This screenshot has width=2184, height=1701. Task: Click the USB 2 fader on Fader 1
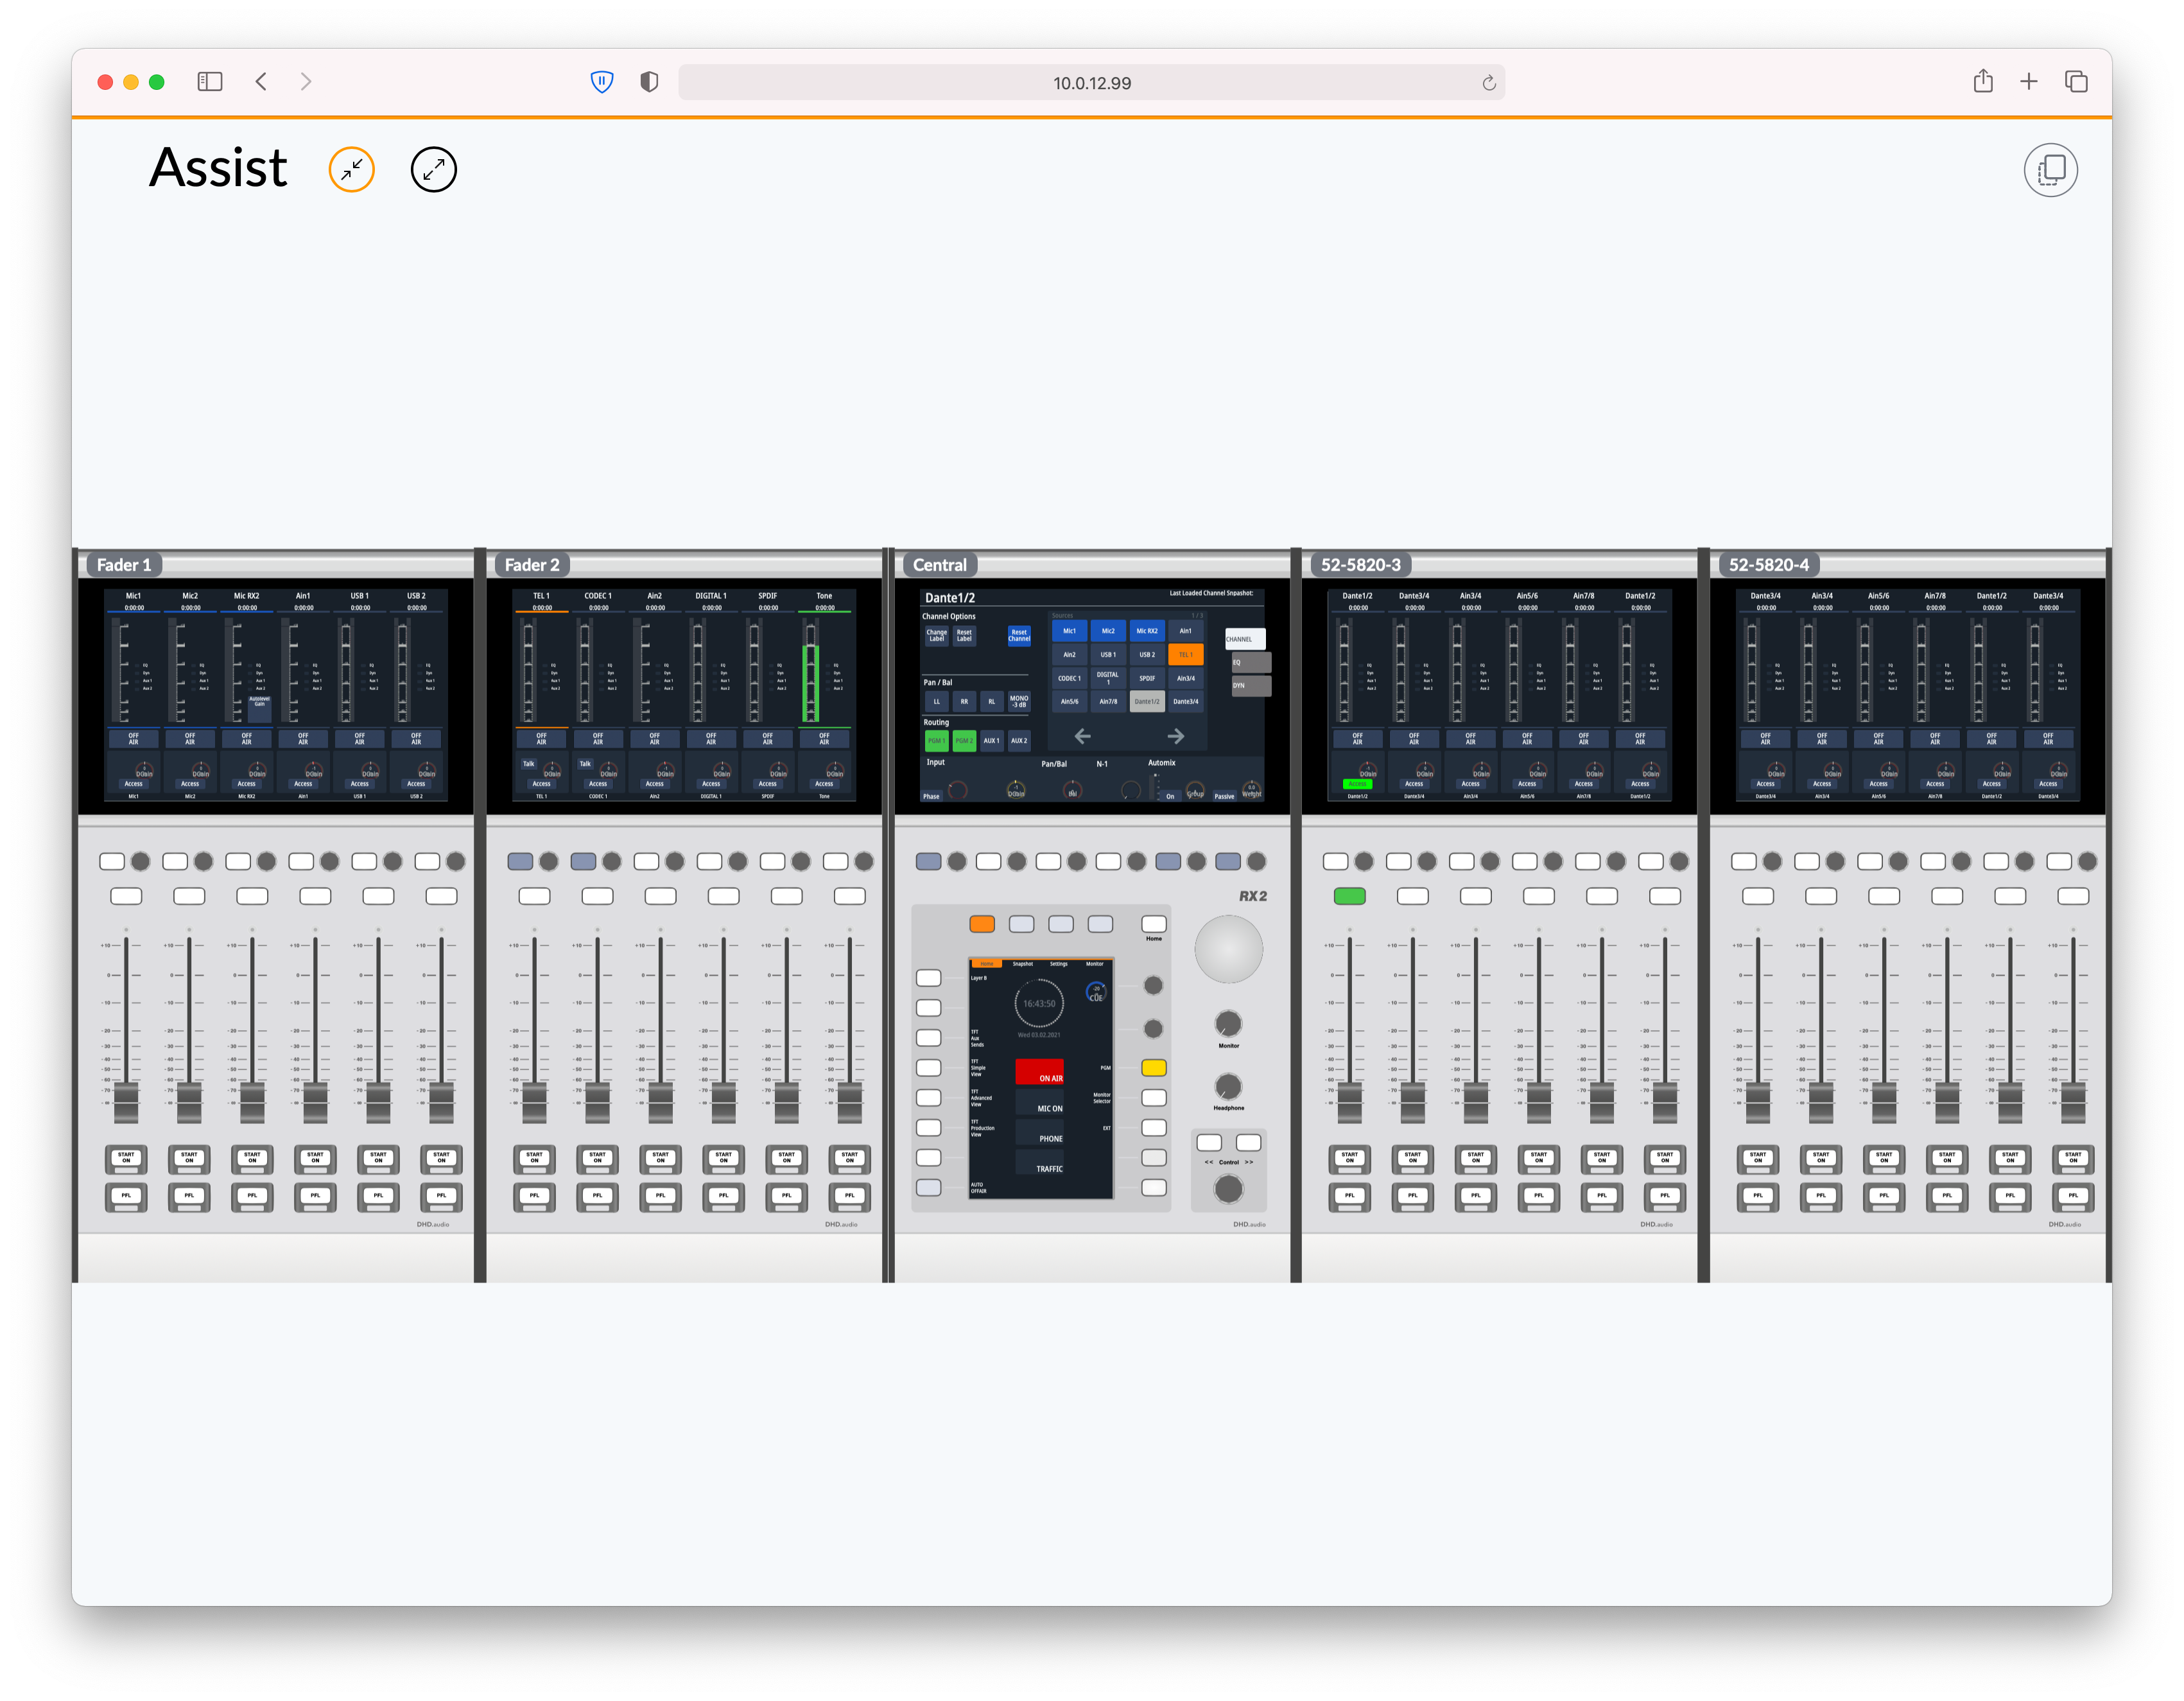coord(441,1103)
